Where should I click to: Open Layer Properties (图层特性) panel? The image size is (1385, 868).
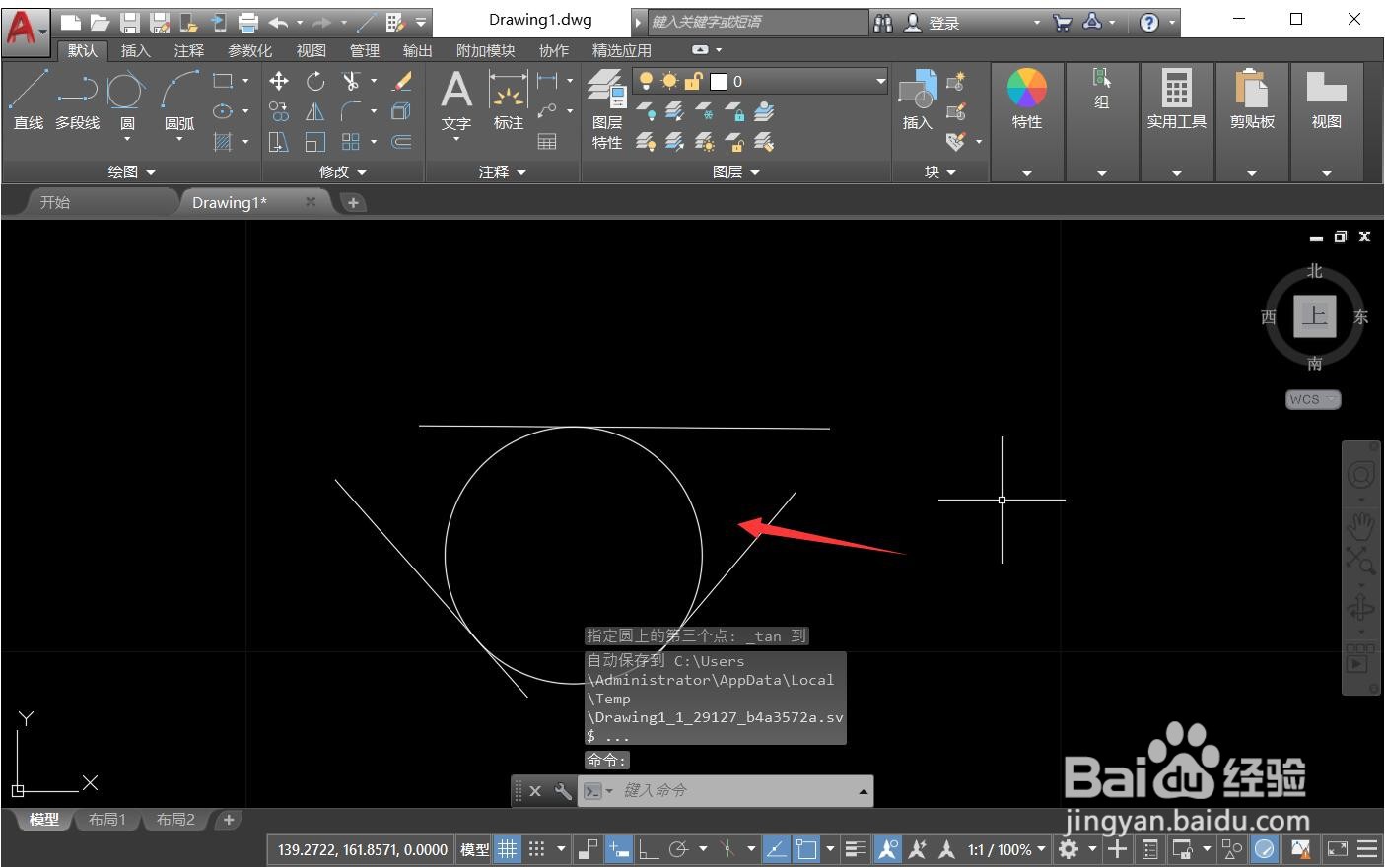607,109
